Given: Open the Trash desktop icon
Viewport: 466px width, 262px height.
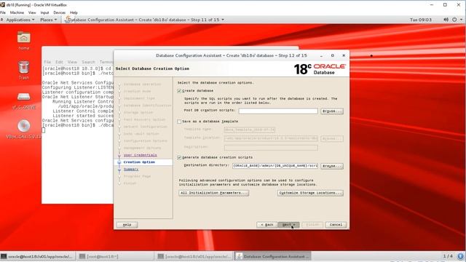Looking at the screenshot, I should pos(23,67).
